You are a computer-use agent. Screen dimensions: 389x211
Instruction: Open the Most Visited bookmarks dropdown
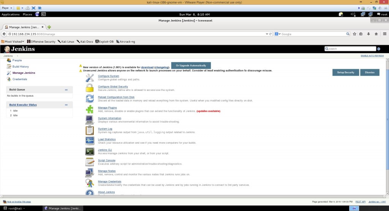[13, 42]
